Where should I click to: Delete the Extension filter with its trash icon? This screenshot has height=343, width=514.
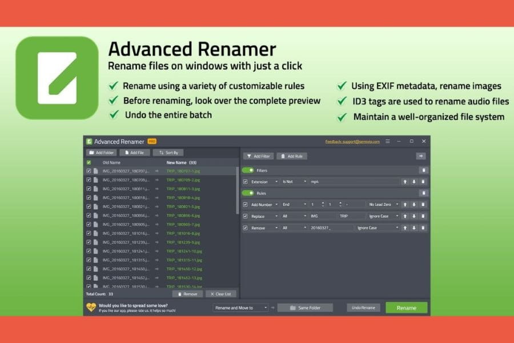click(x=423, y=182)
